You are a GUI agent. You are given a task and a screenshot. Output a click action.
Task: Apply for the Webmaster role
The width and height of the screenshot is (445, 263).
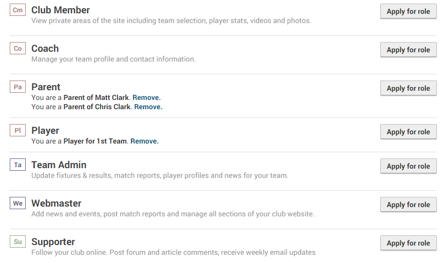point(408,205)
